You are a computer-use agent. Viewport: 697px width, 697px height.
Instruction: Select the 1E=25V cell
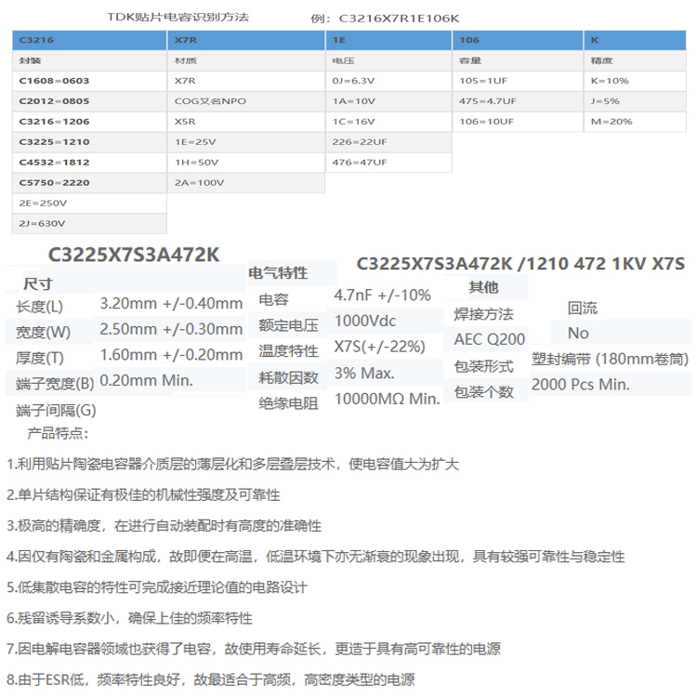tap(246, 142)
